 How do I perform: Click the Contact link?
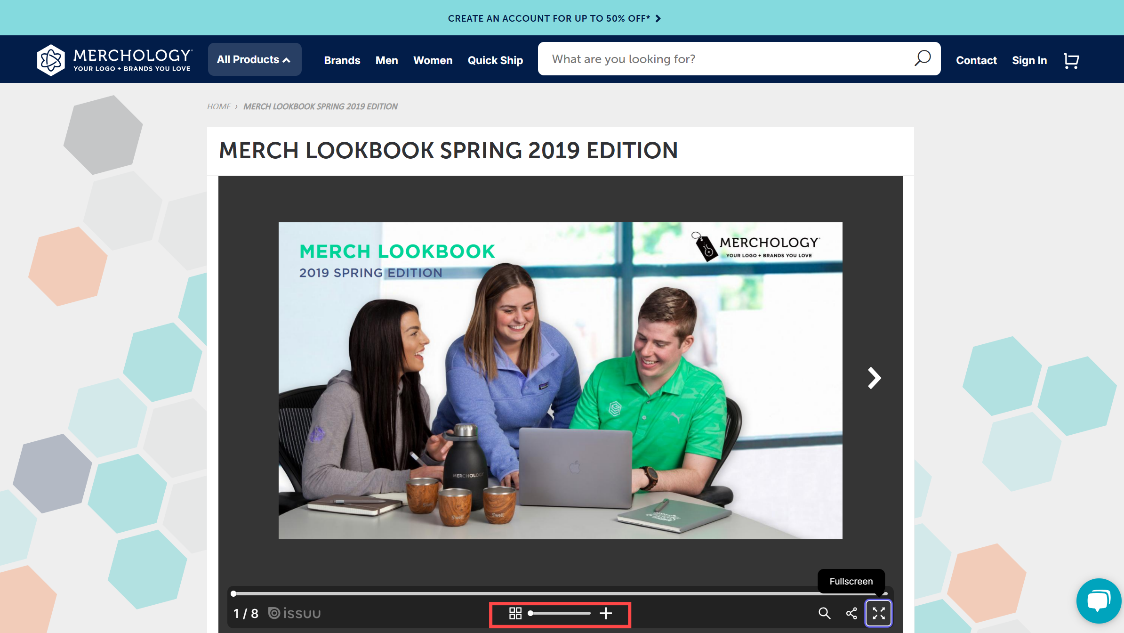tap(976, 60)
